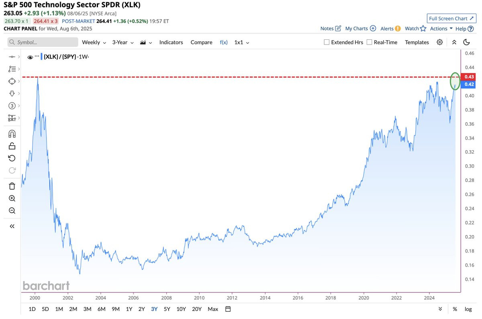This screenshot has height=319, width=482.
Task: Open the 1x1 grid layout dropdown
Action: pos(242,42)
